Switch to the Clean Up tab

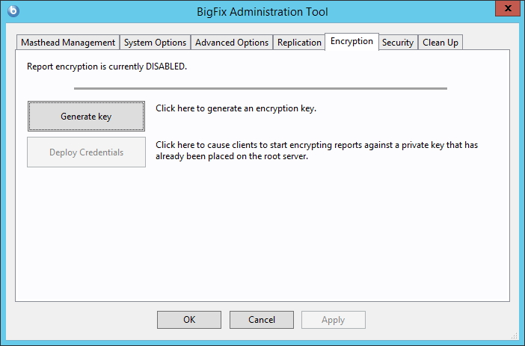[x=440, y=43]
